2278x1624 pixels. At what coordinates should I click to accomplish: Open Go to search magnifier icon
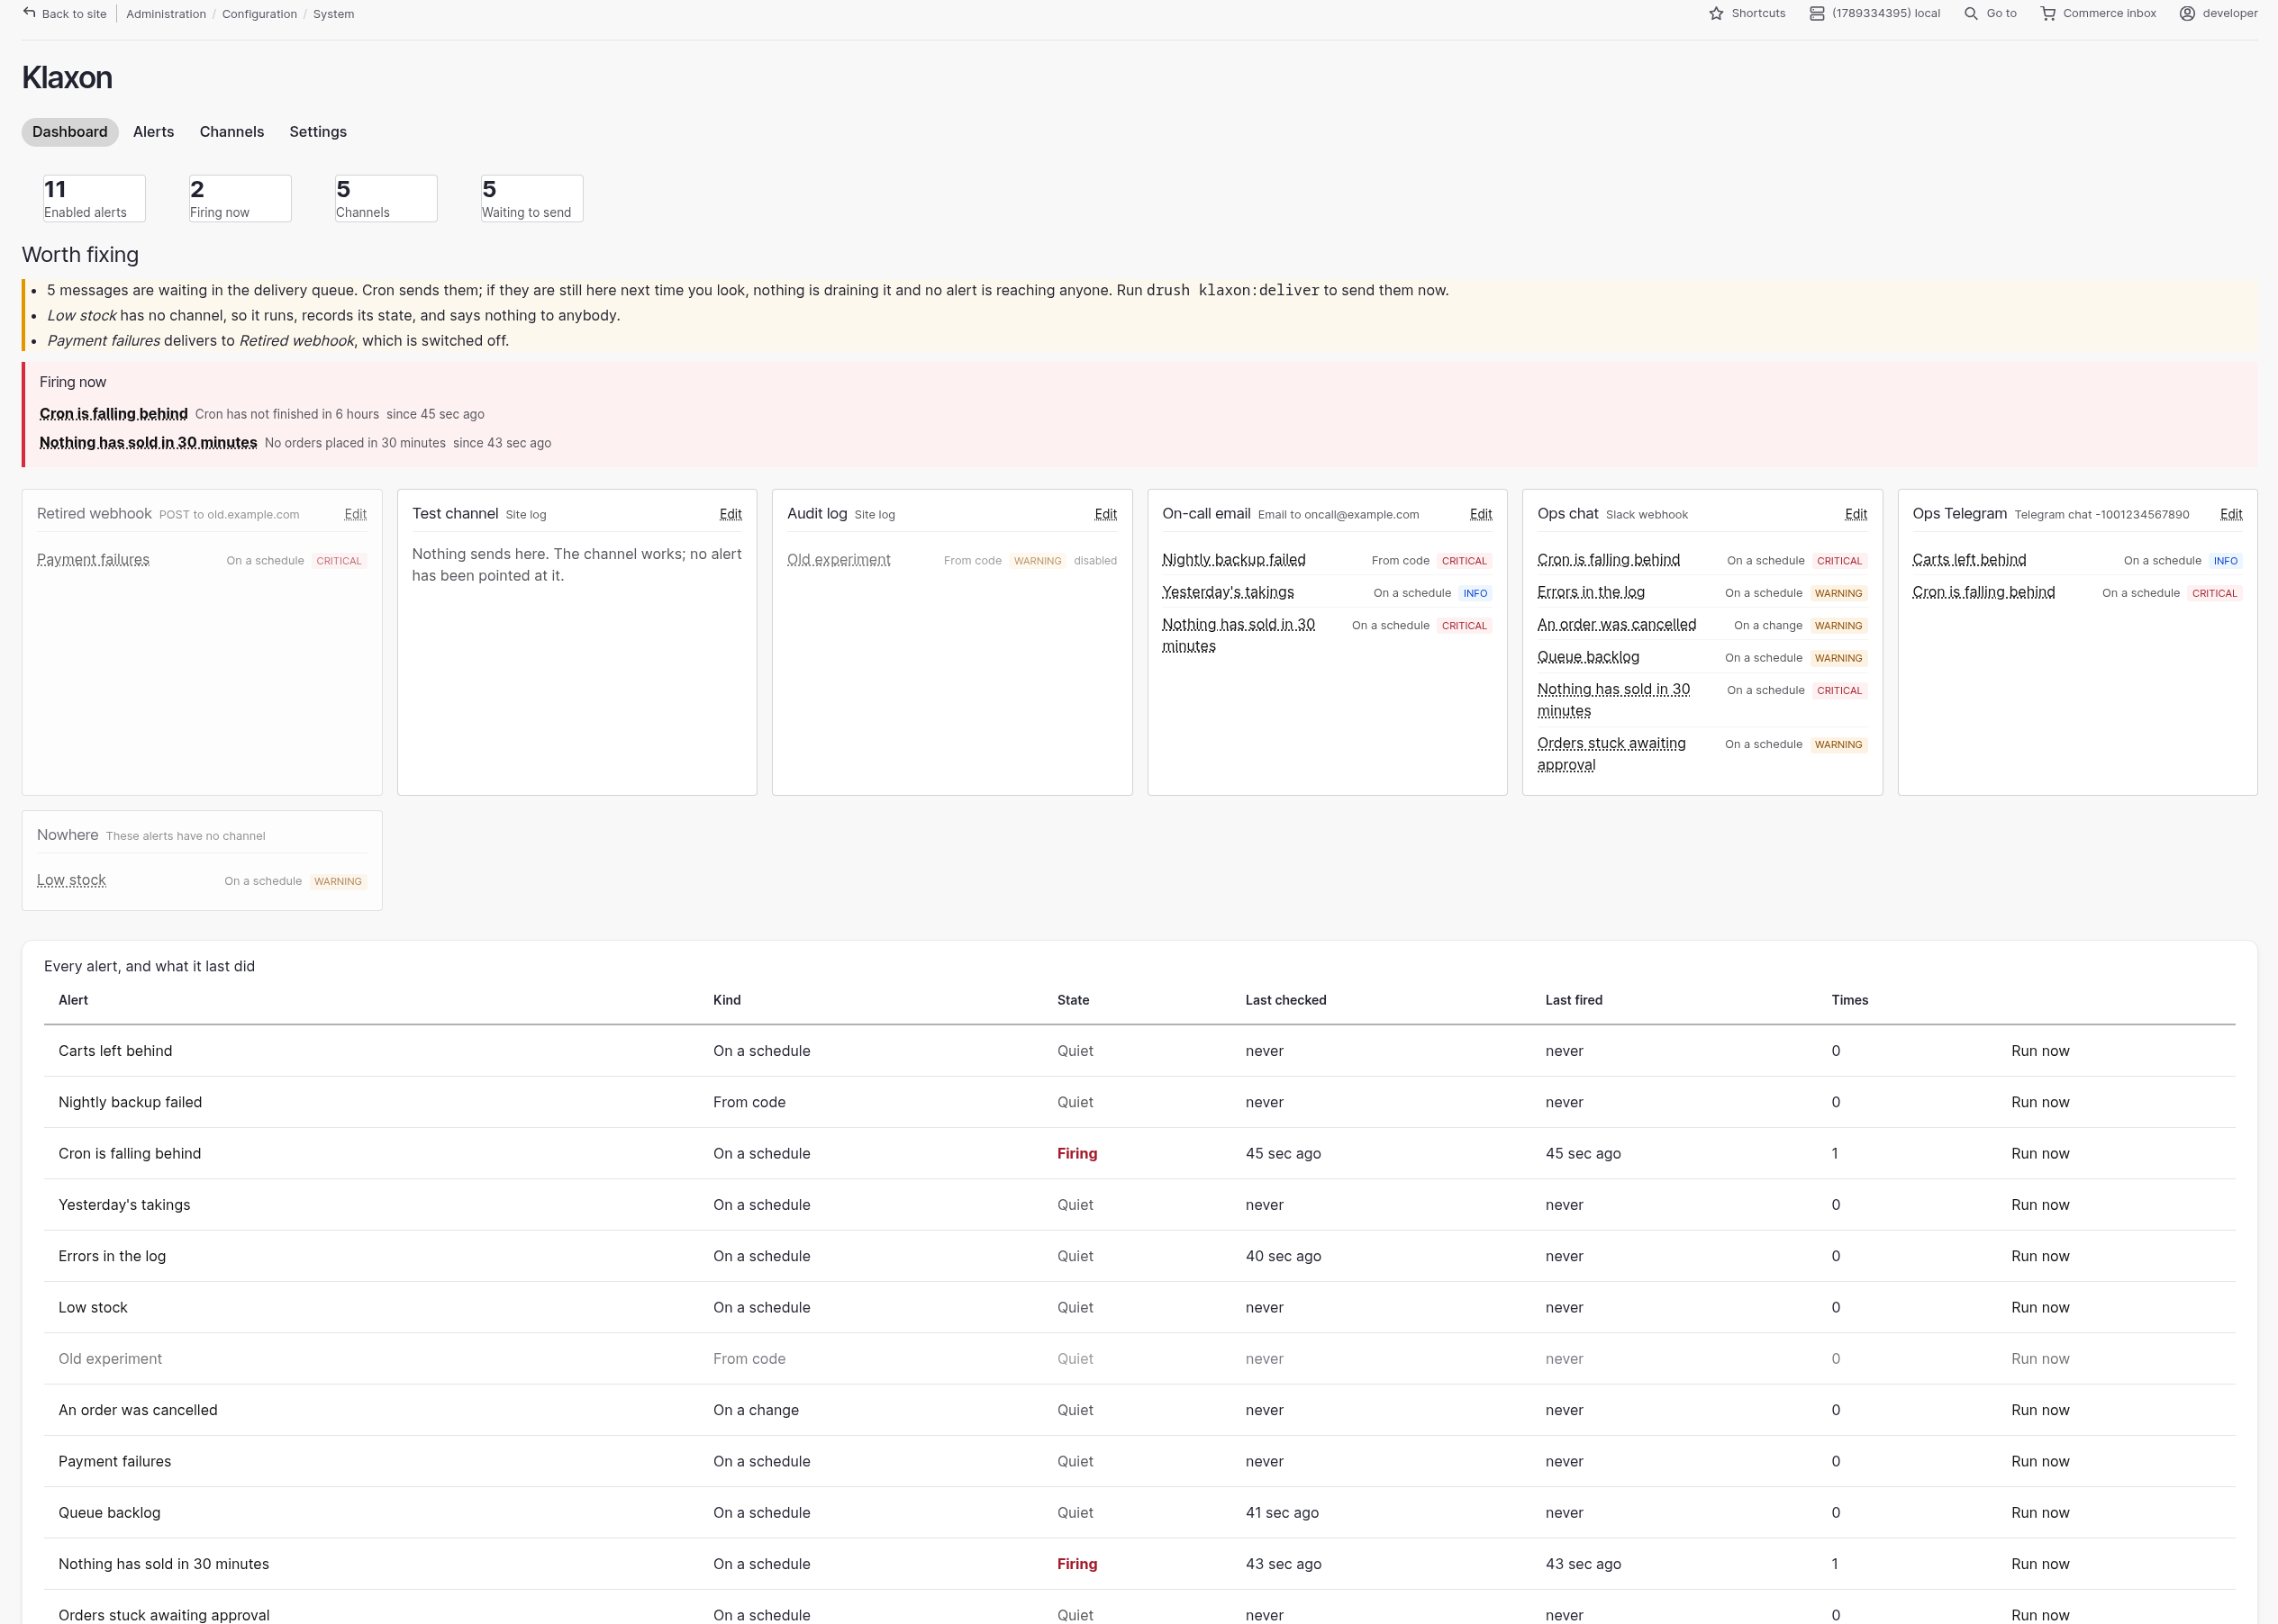pyautogui.click(x=1971, y=14)
